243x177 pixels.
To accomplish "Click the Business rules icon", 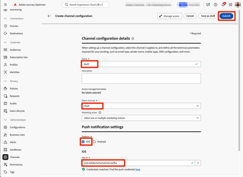I will [6, 135].
